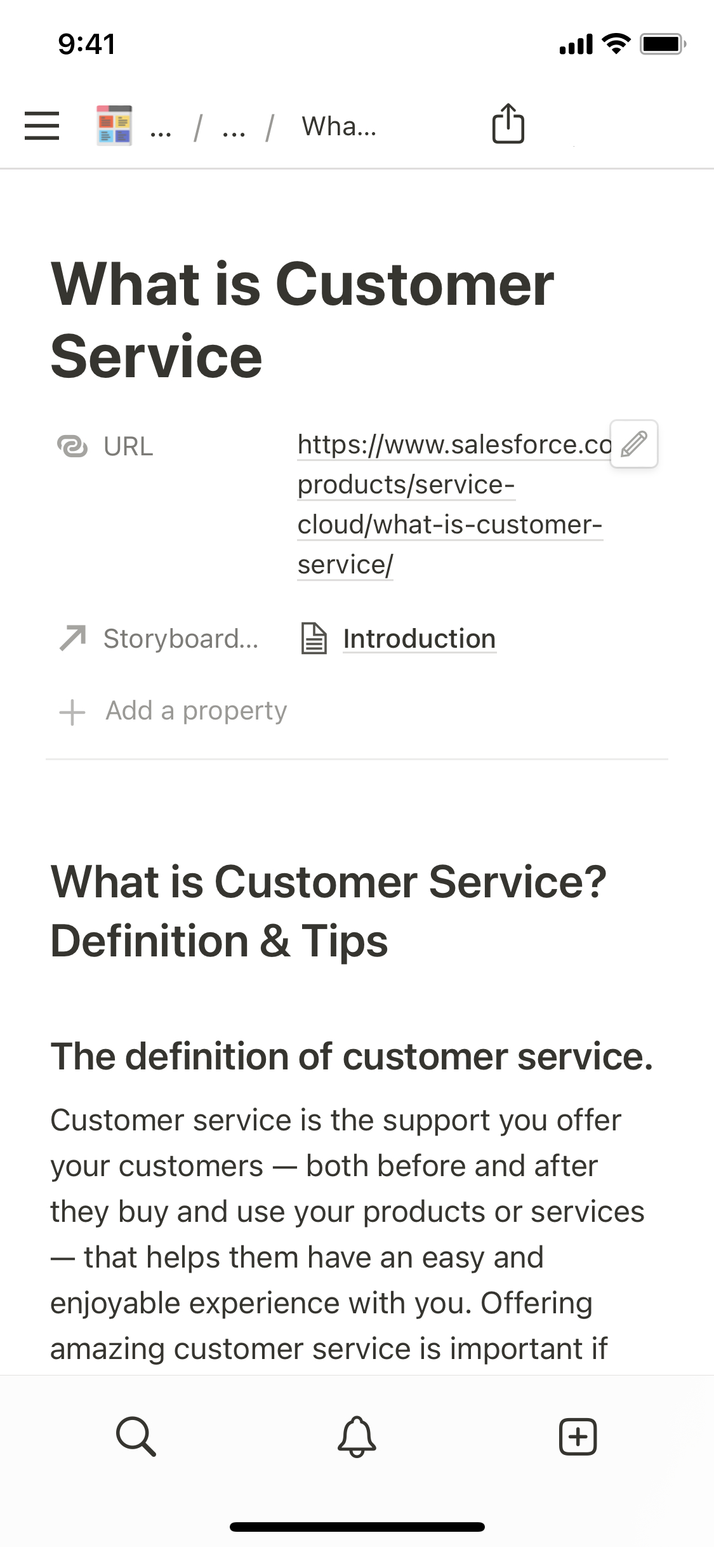Click the page title 'What is Customer Service'
This screenshot has height=1547, width=714.
coord(302,319)
